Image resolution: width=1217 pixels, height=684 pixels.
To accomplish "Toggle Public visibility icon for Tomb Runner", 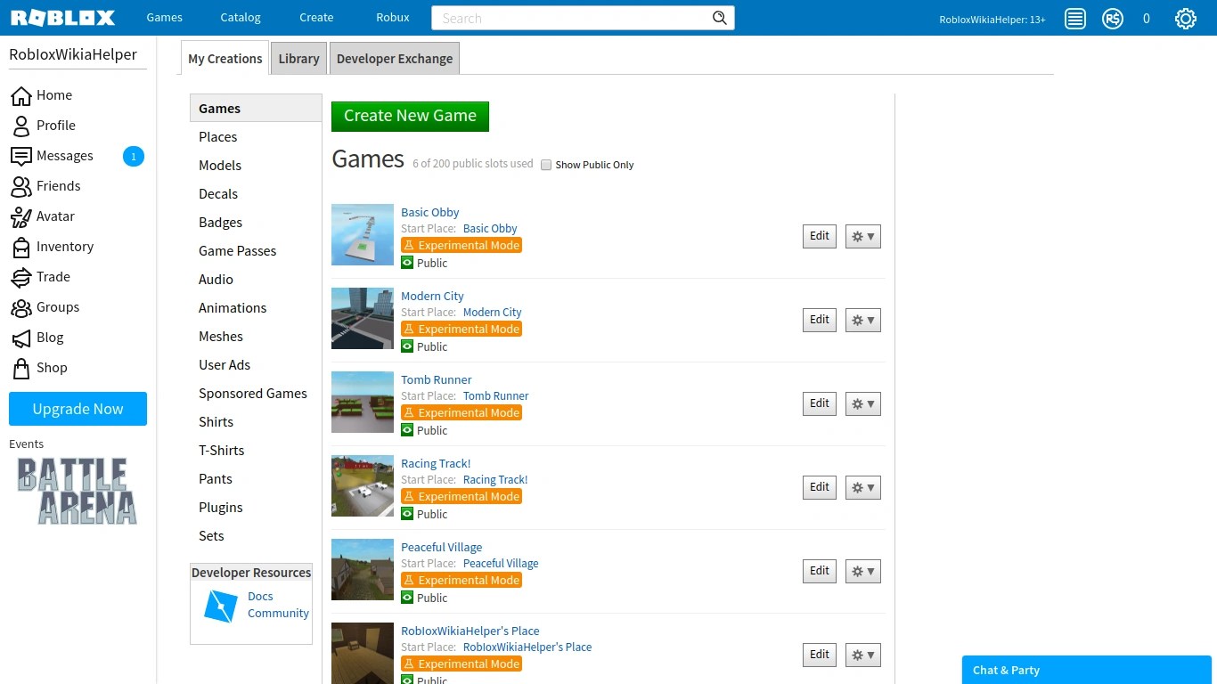I will 407,430.
